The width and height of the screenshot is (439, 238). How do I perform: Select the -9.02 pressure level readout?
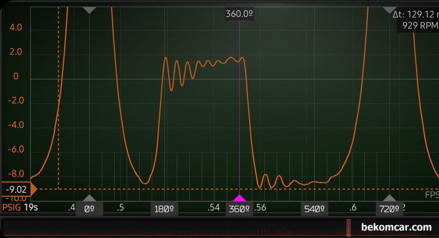click(16, 189)
